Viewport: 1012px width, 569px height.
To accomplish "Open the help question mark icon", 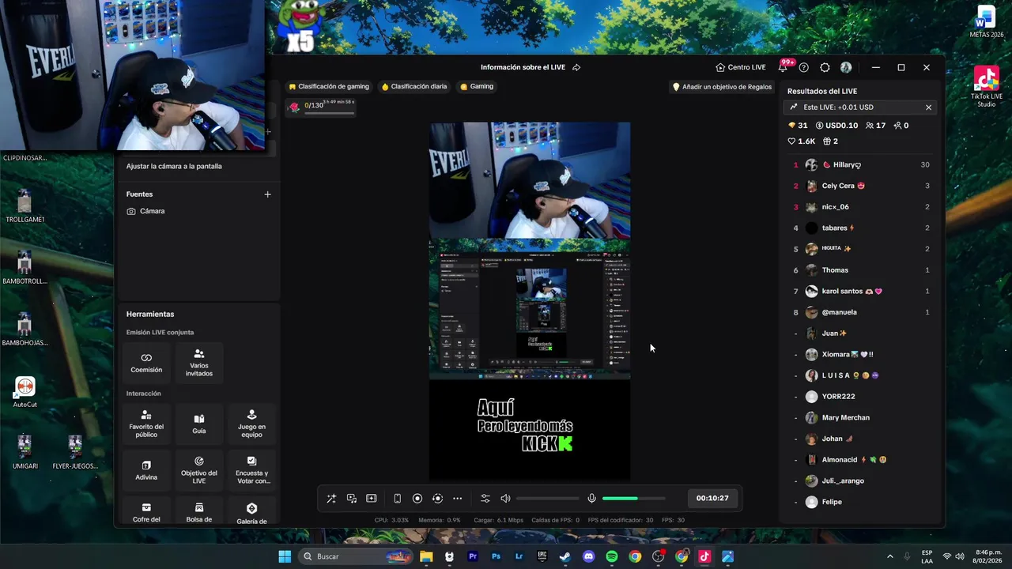I will click(804, 68).
